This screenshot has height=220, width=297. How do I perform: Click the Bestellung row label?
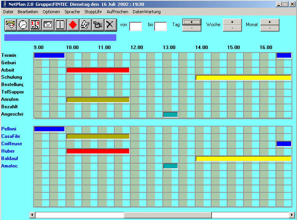pos(12,84)
